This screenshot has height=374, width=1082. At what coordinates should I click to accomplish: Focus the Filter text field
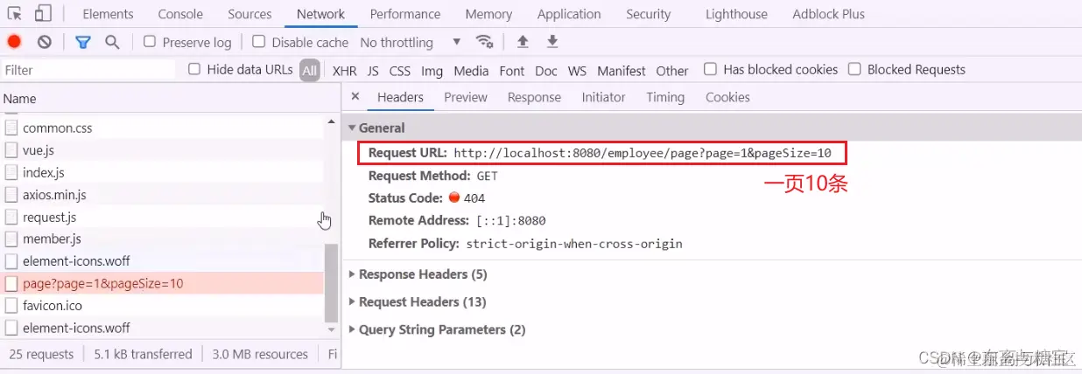pyautogui.click(x=88, y=70)
